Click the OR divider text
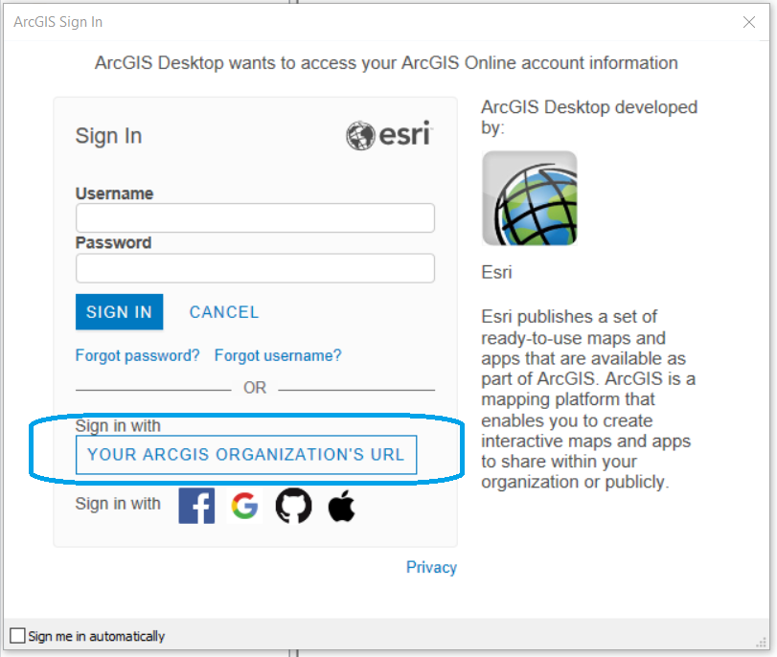This screenshot has height=657, width=777. pyautogui.click(x=254, y=388)
